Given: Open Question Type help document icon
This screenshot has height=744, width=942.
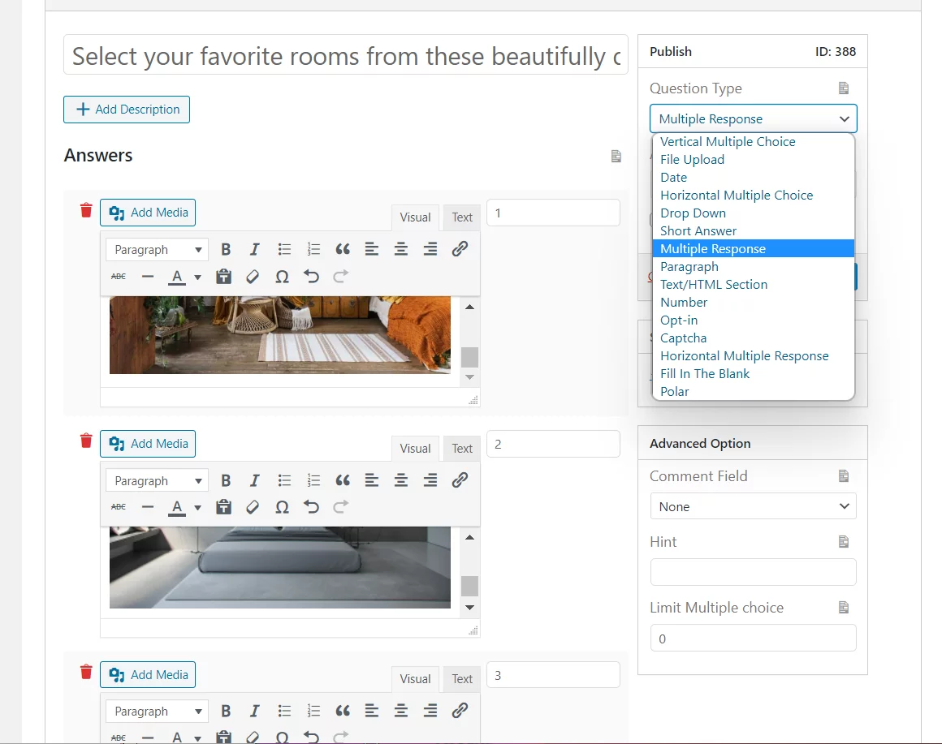Looking at the screenshot, I should pyautogui.click(x=844, y=88).
